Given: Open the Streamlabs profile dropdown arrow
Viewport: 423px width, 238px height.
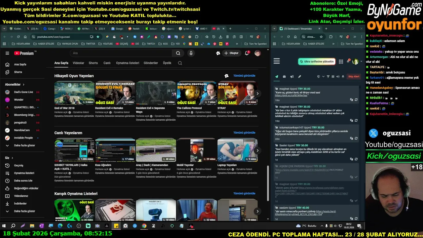Looking at the screenshot, I should point(361,61).
